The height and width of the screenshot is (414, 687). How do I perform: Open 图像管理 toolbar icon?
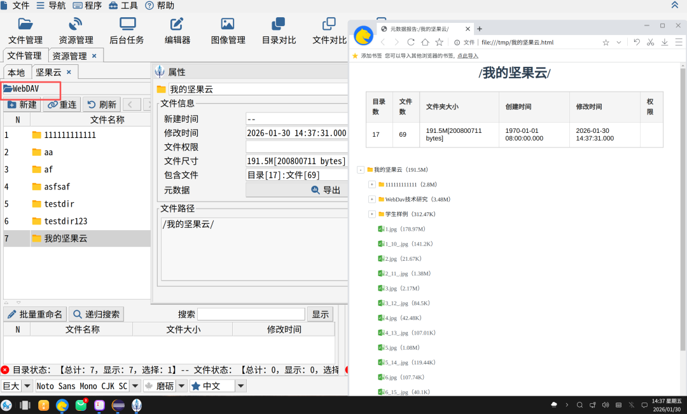coord(228,32)
